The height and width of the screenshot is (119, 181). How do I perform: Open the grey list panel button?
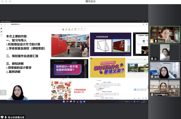(3, 92)
